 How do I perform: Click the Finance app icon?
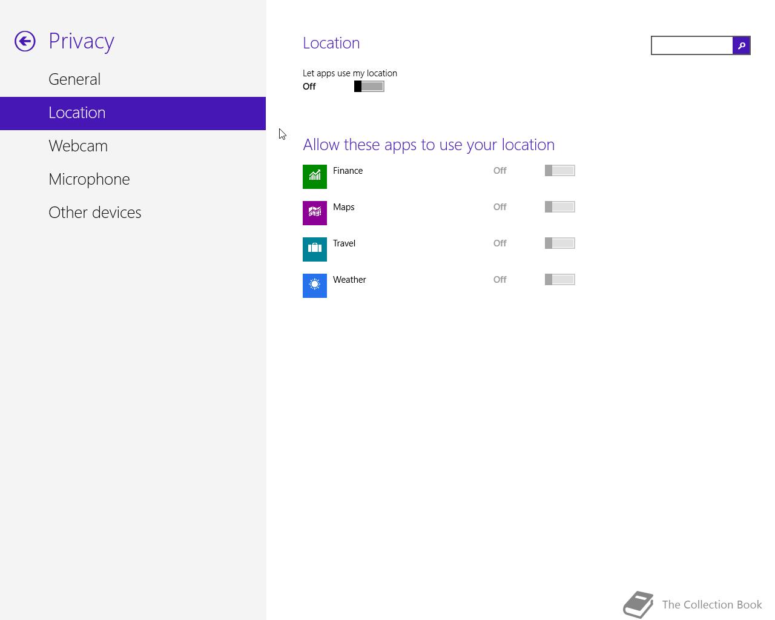[x=315, y=177]
